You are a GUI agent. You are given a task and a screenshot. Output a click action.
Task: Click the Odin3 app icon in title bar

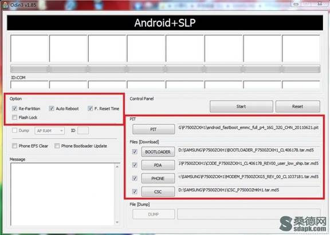[5, 5]
